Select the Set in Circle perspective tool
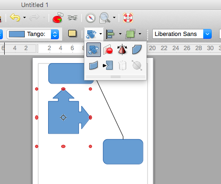Viewport: 221px width, 184px height. [137, 50]
